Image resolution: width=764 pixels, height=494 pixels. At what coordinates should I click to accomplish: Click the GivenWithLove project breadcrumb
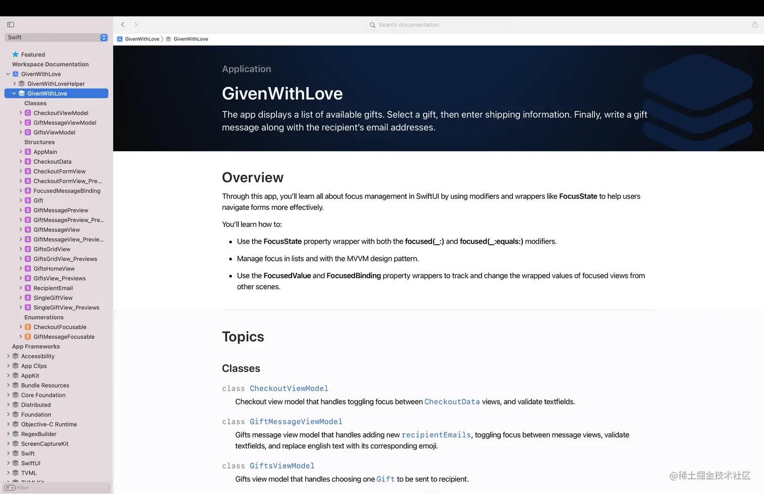coord(142,39)
